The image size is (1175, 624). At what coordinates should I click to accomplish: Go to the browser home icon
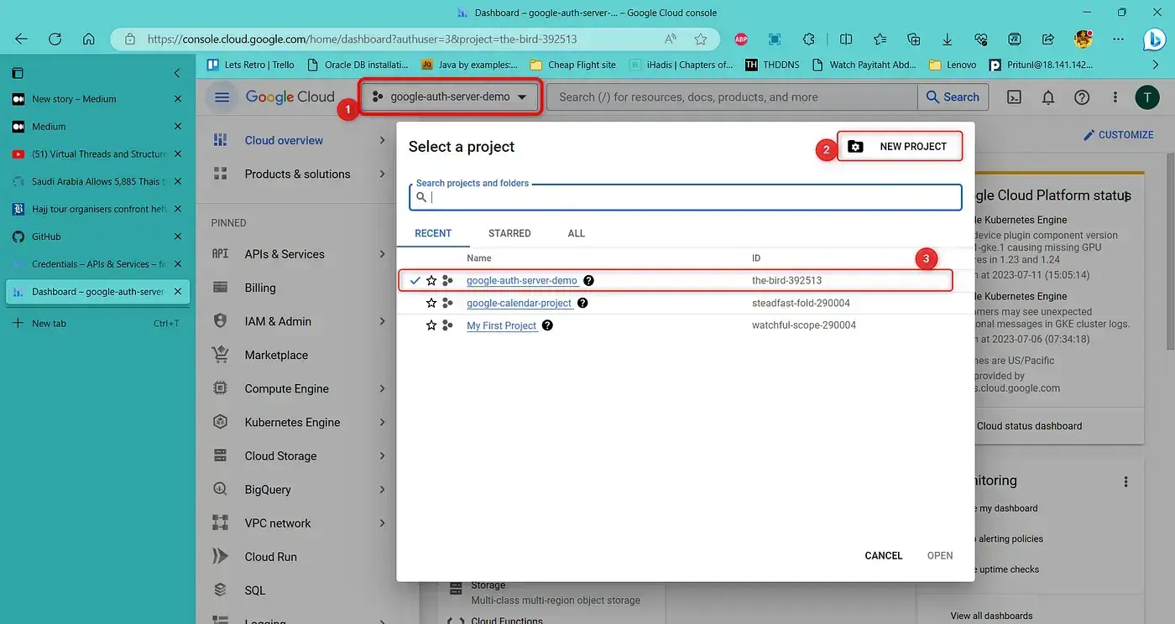[x=88, y=39]
